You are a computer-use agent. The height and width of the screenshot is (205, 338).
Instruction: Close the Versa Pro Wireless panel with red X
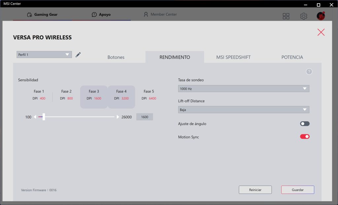click(x=321, y=32)
